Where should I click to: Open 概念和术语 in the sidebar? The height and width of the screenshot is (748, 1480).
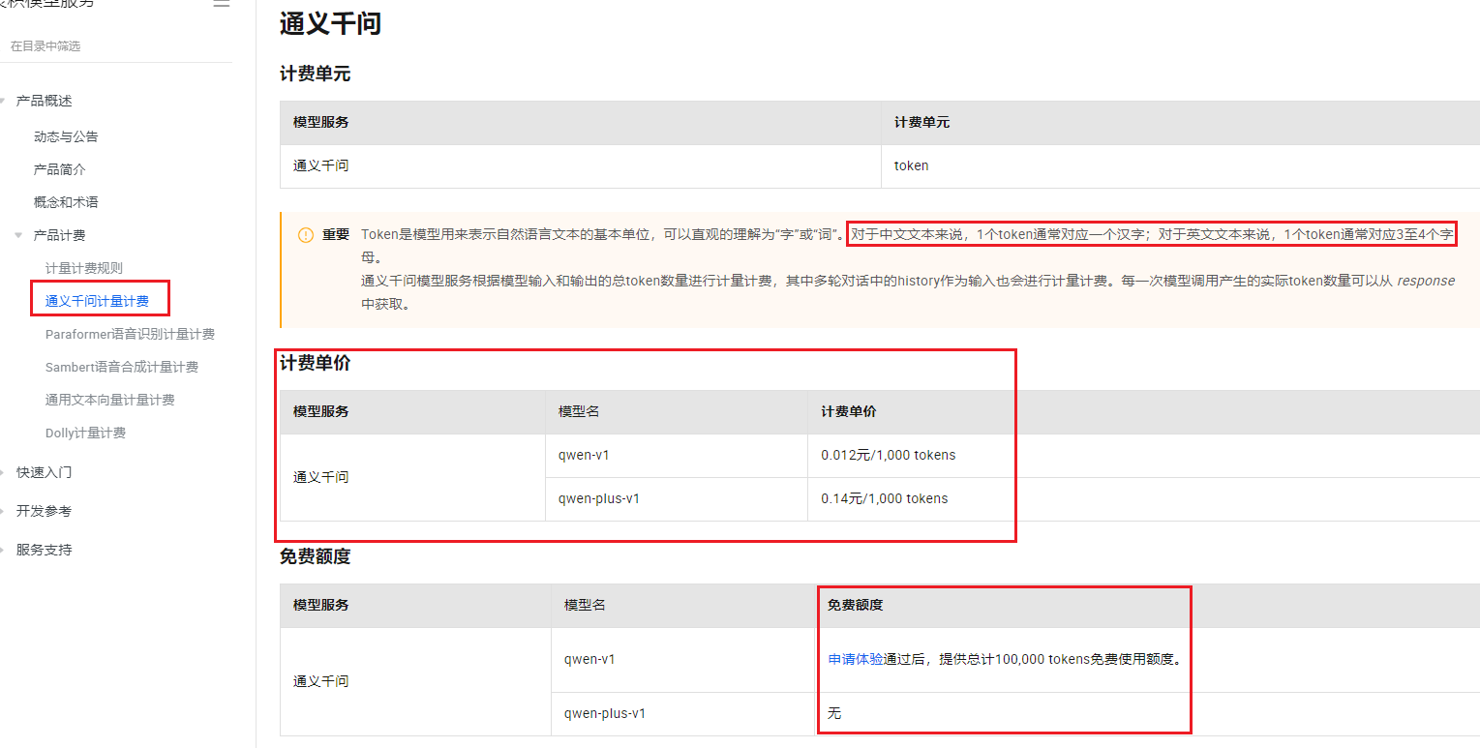pyautogui.click(x=66, y=202)
